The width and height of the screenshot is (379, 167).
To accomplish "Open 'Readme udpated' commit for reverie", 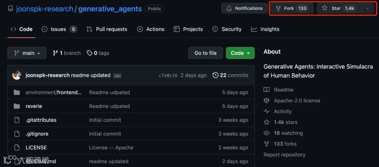I will 109,106.
